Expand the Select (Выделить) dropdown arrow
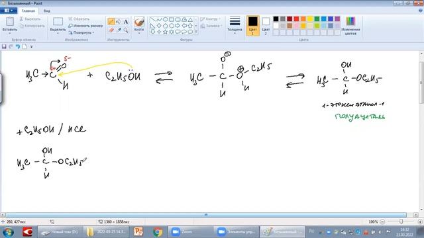The height and width of the screenshot is (238, 424). 58,34
